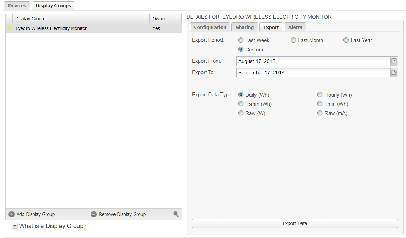Select Hourly (Wh) data type
406x238 pixels.
point(320,95)
